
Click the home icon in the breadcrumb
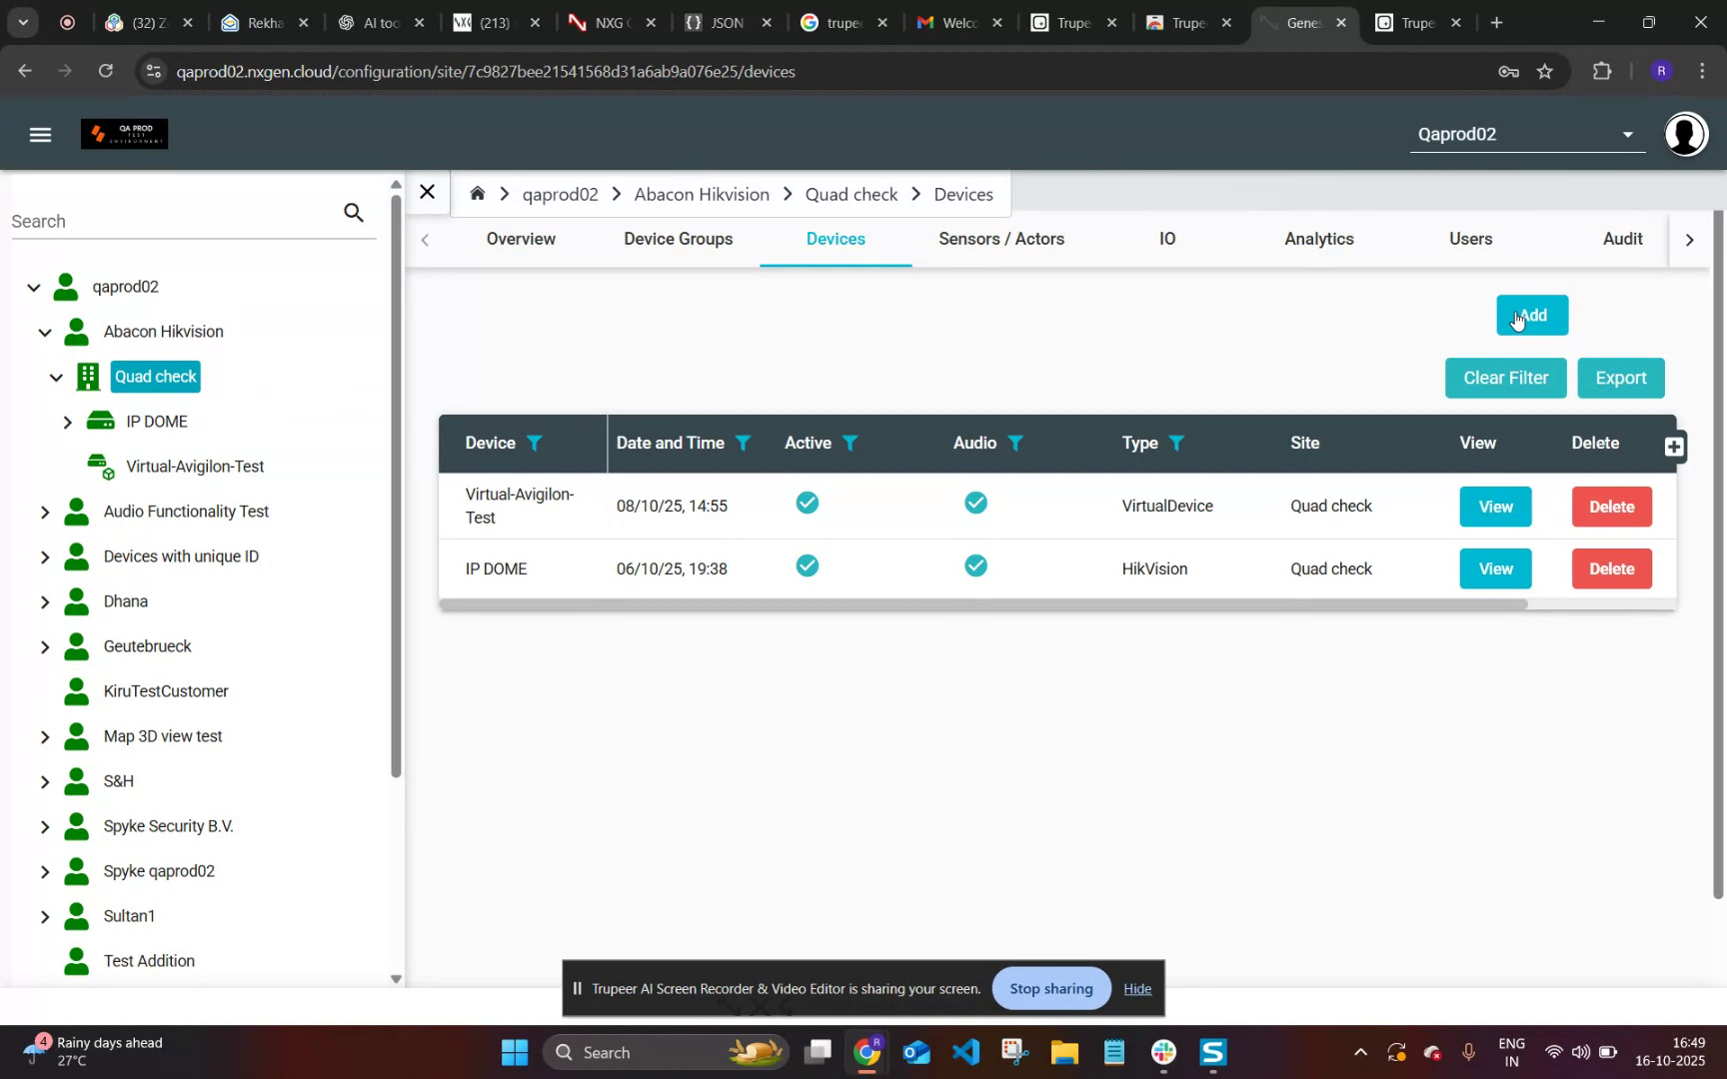coord(478,193)
